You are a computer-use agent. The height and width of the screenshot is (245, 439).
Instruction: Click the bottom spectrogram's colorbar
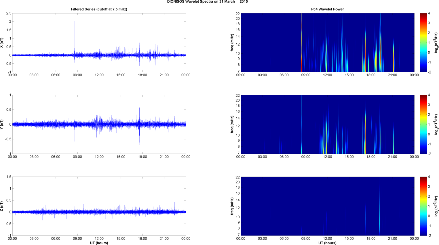pyautogui.click(x=423, y=206)
